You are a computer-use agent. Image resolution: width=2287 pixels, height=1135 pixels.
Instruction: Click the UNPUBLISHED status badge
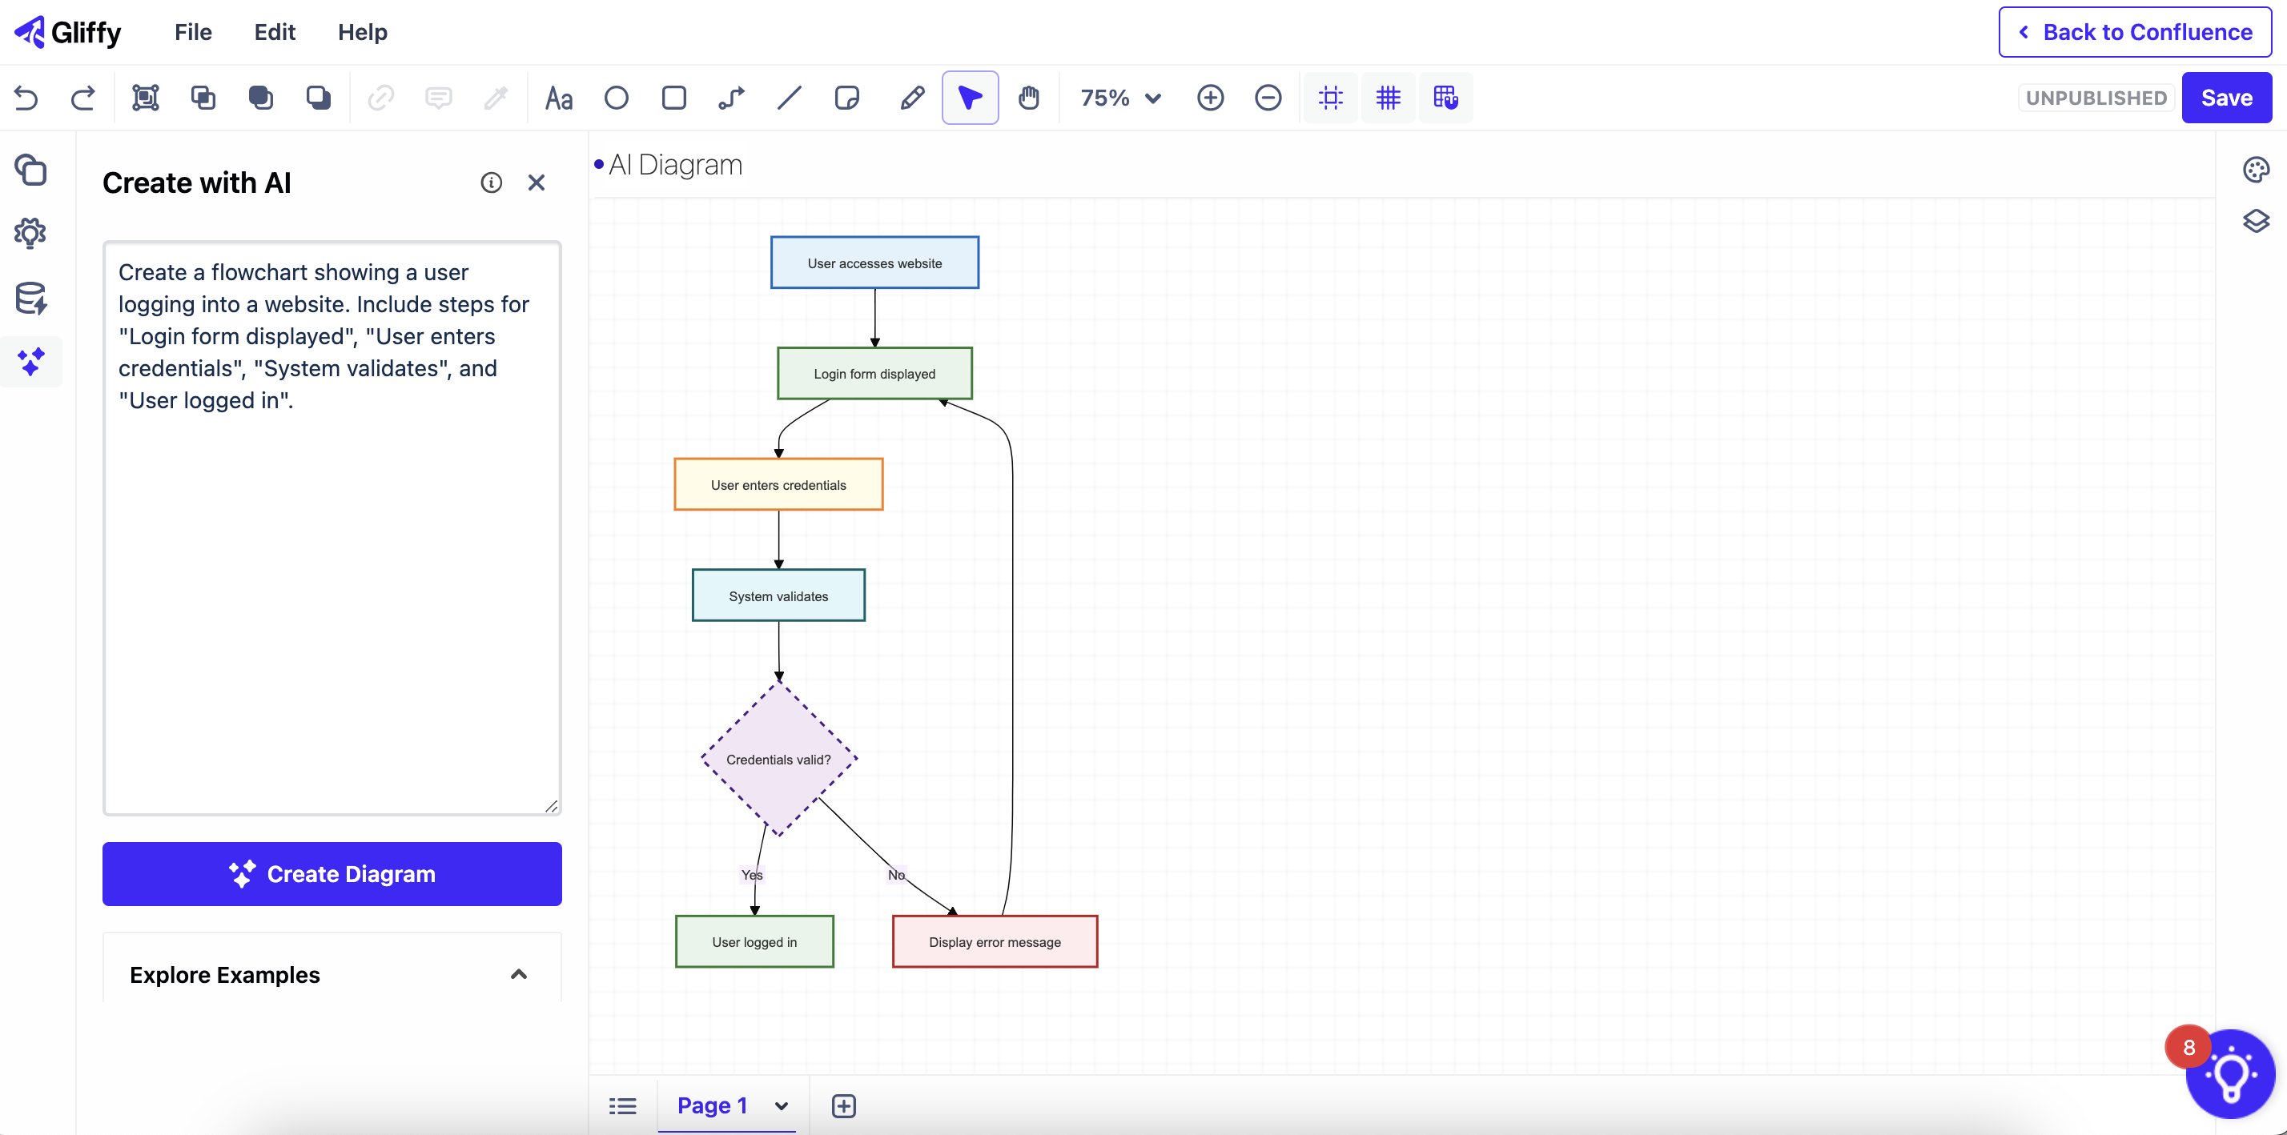point(2096,98)
